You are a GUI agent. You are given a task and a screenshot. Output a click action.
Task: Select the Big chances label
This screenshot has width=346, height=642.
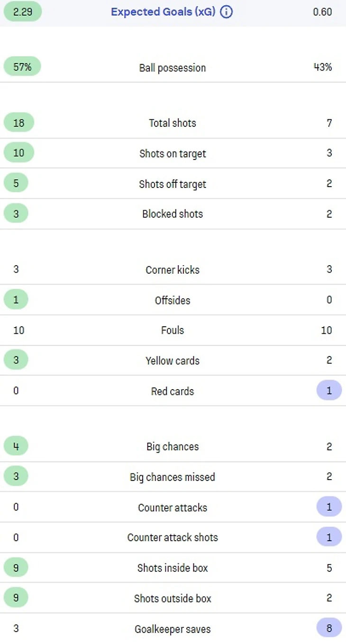[x=173, y=446]
